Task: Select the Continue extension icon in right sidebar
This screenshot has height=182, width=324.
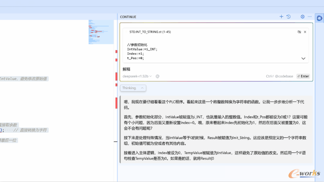Action: 320,18
